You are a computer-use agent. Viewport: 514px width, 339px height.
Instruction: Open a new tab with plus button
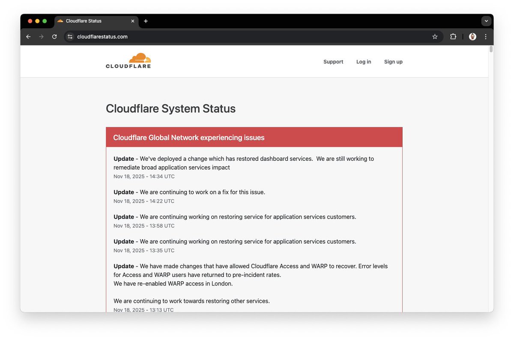point(146,21)
